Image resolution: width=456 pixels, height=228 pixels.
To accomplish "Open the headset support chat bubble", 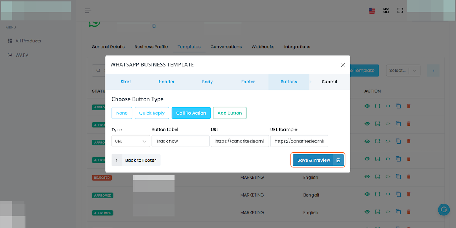I will (x=443, y=210).
